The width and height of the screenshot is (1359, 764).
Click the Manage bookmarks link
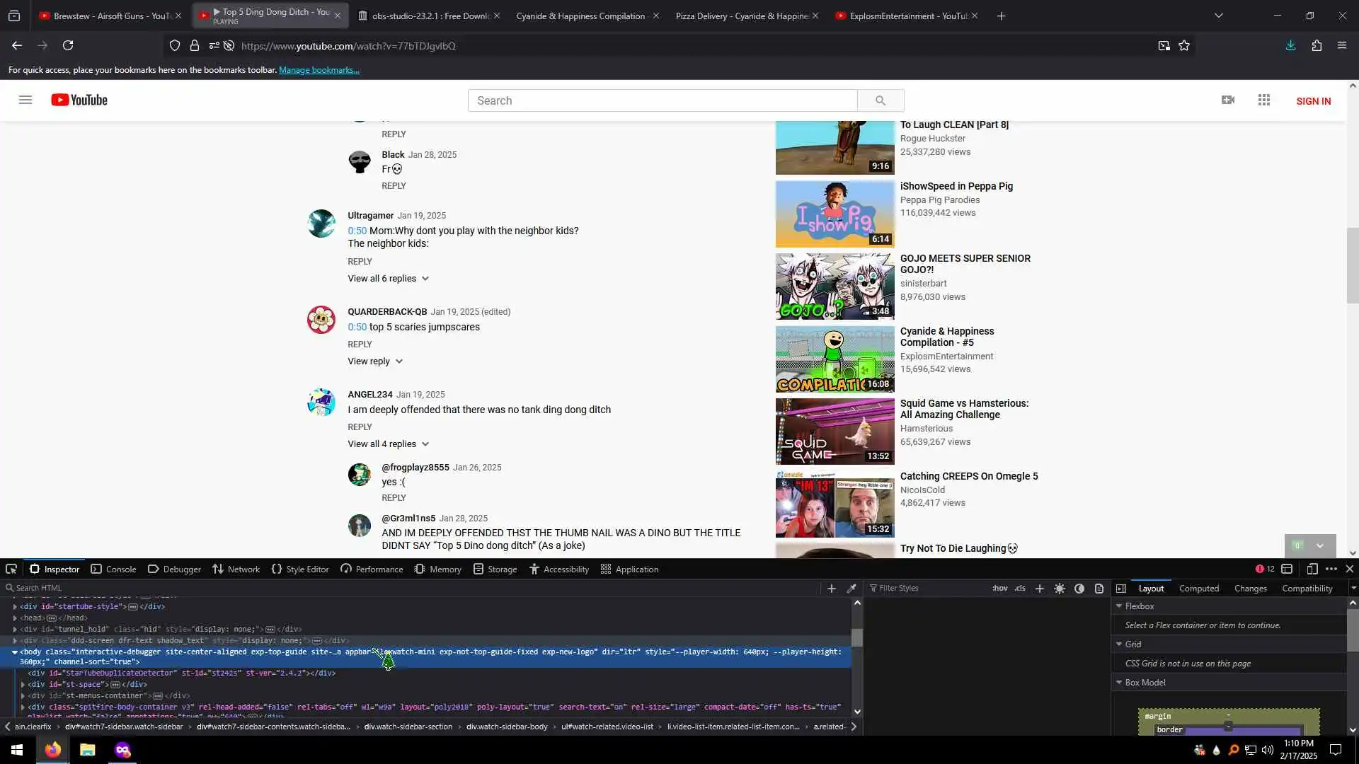[319, 70]
